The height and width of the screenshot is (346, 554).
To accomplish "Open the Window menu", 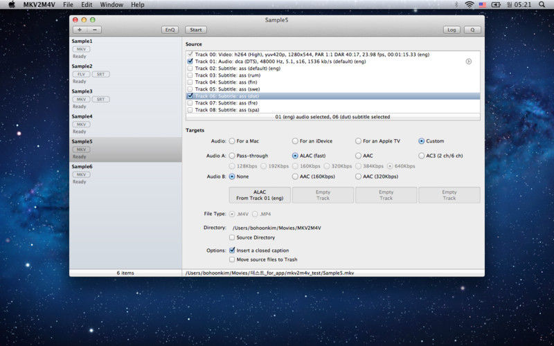I will (x=111, y=5).
